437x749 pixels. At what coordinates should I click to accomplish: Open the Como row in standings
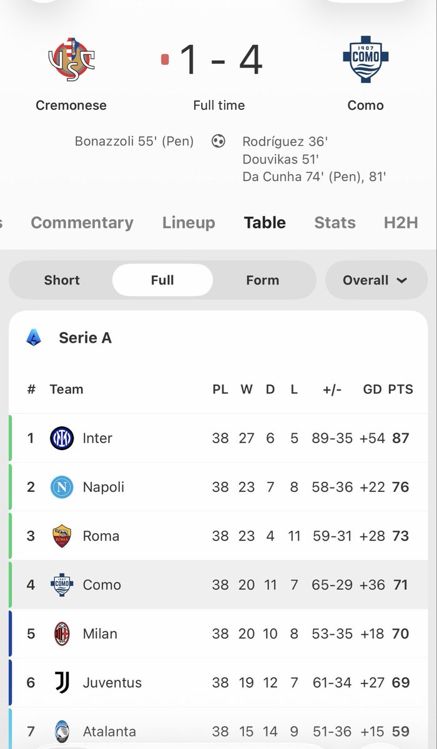(219, 585)
